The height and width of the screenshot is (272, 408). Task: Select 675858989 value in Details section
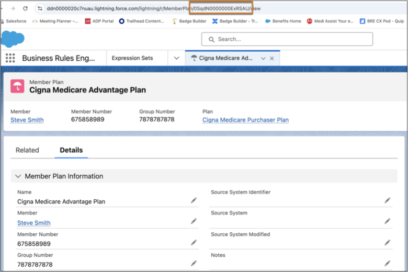[x=34, y=244]
